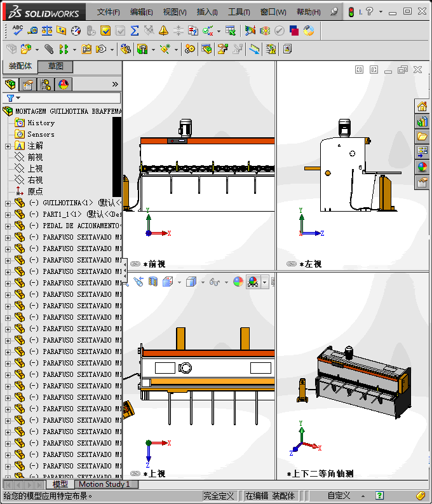
Task: Switch to the Motion Study 1 tab
Action: pyautogui.click(x=104, y=484)
